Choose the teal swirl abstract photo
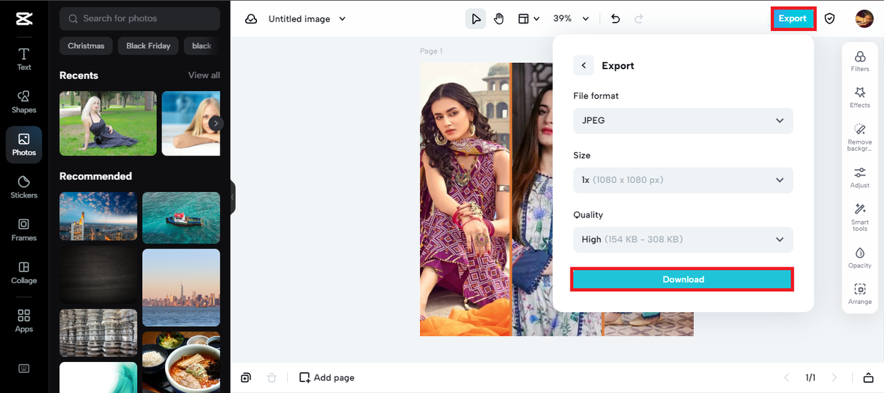This screenshot has width=884, height=393. 98,377
